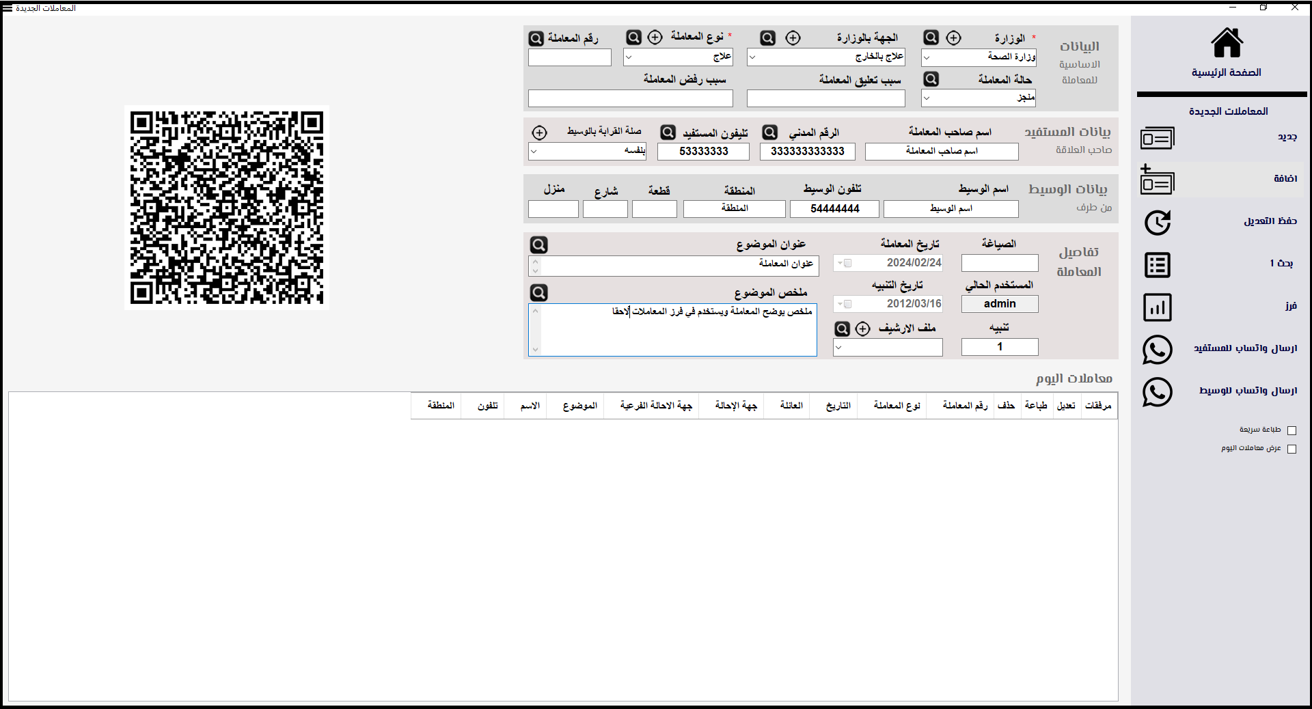
Task: Click the عنوان الموضوع text field
Action: [674, 266]
